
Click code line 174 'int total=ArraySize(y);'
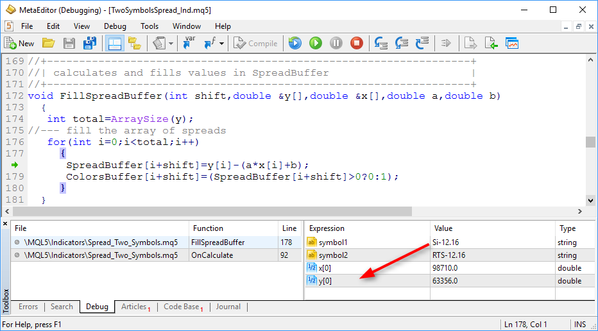(x=121, y=119)
